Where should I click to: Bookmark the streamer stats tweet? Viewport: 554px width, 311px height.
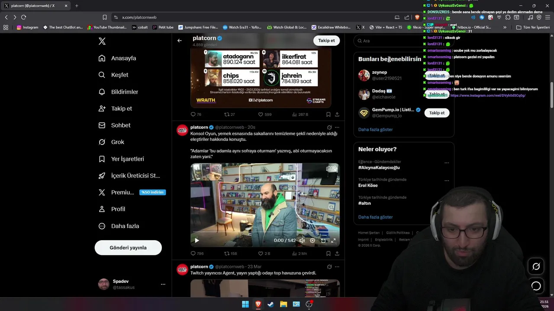coord(329,114)
